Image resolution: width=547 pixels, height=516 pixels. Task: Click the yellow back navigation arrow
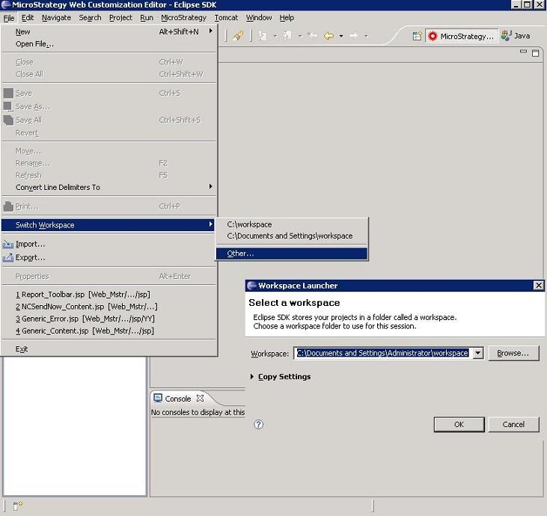(x=328, y=36)
